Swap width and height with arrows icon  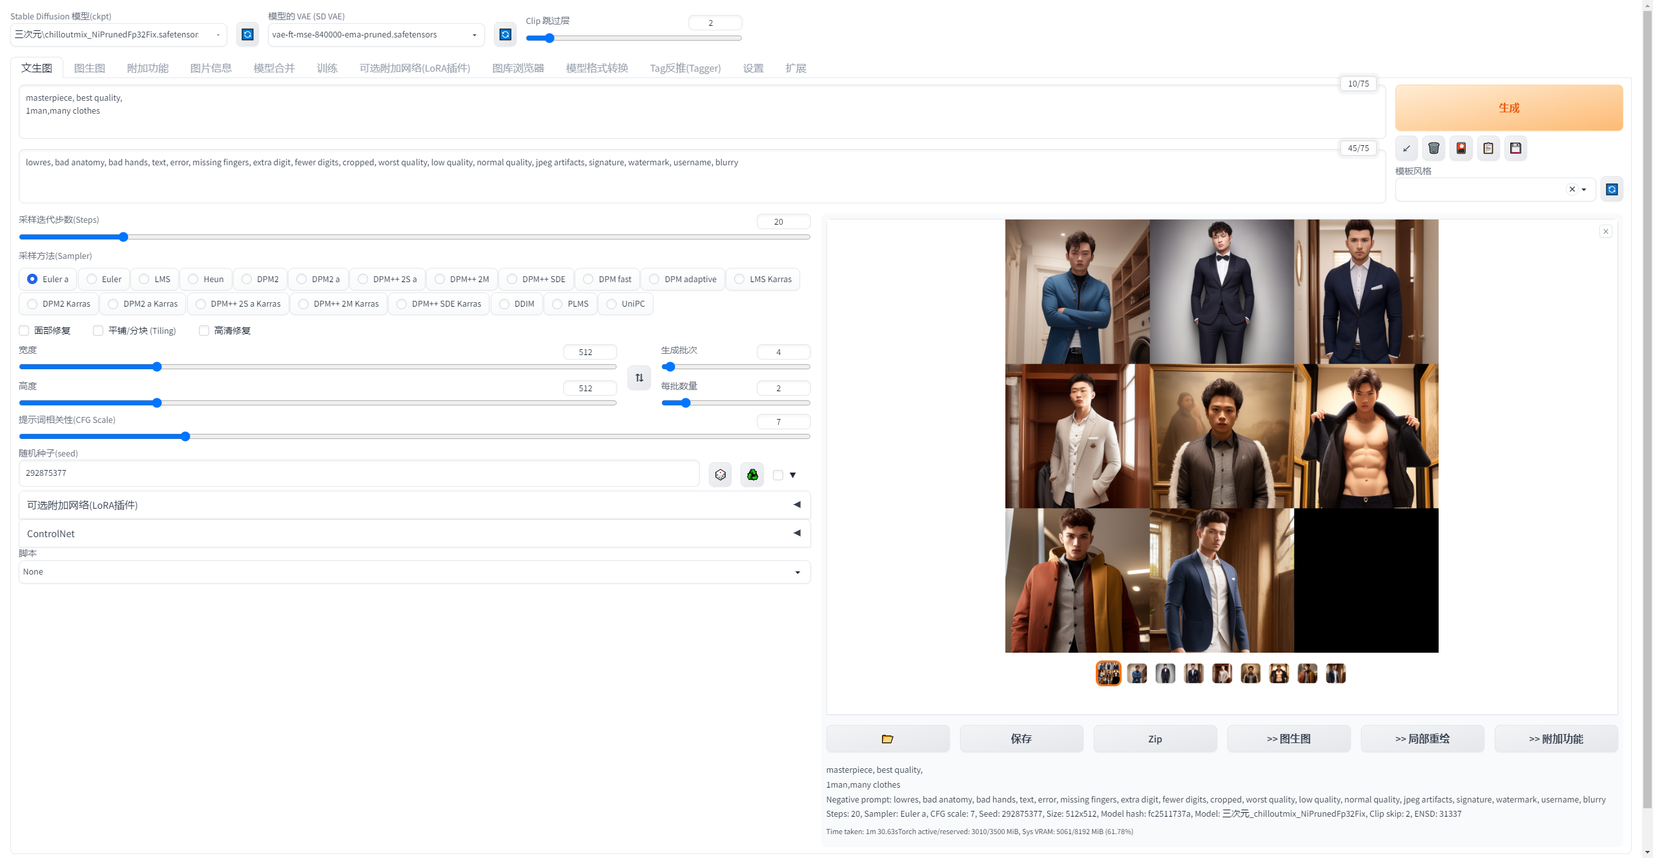coord(639,378)
